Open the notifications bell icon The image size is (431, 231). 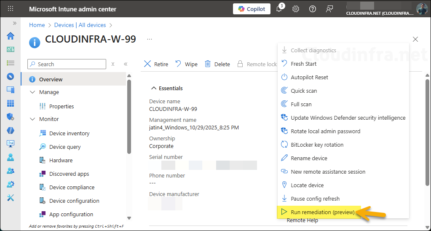pyautogui.click(x=279, y=9)
